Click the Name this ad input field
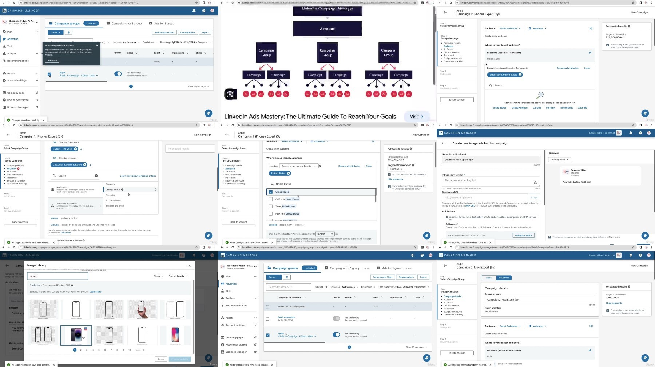Image resolution: width=655 pixels, height=367 pixels. tap(491, 160)
